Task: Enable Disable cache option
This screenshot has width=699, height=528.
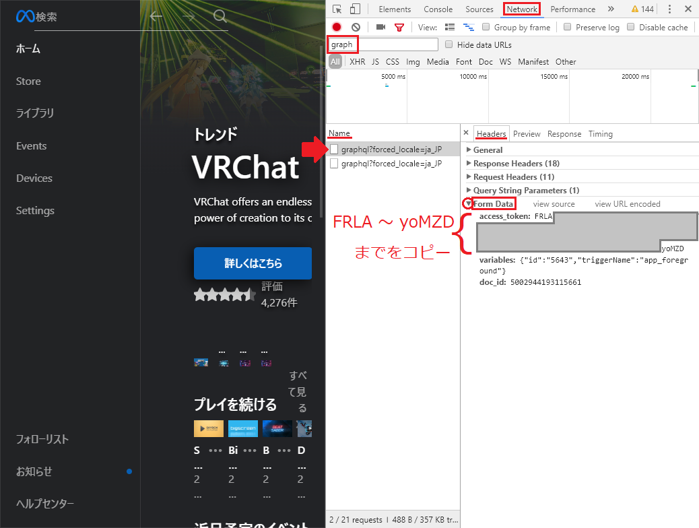Action: (630, 27)
